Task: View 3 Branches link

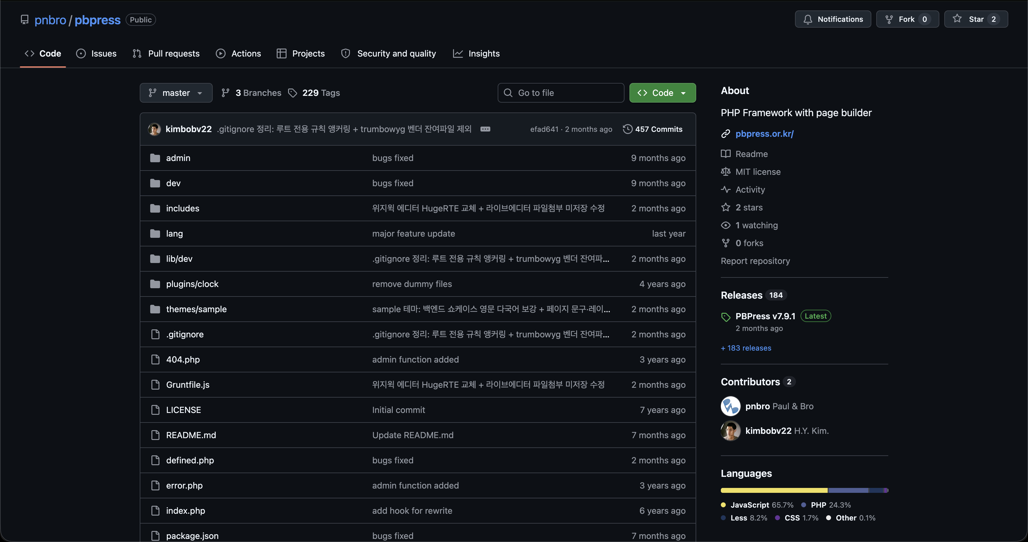Action: [251, 93]
